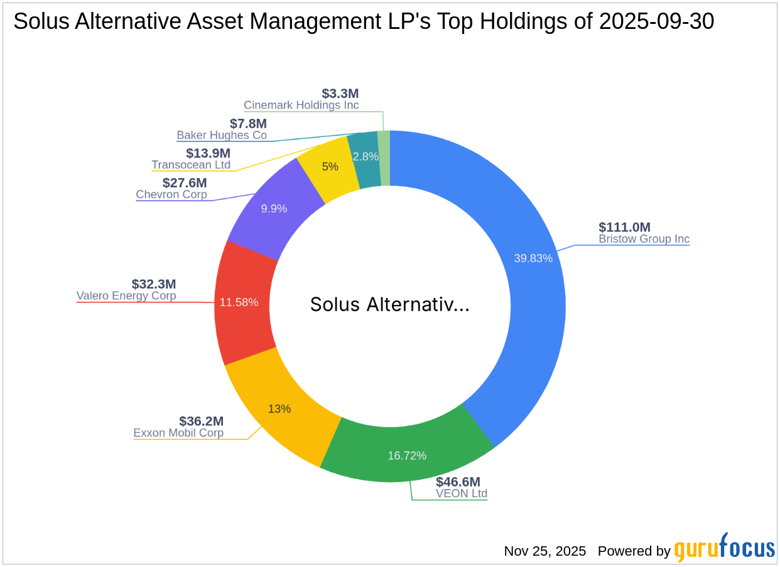The width and height of the screenshot is (780, 567).
Task: Click the green VEON Ltd donut segment
Action: pyautogui.click(x=408, y=454)
